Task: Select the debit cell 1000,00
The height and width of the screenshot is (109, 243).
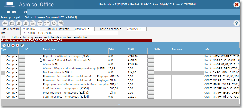Action: click(x=118, y=89)
